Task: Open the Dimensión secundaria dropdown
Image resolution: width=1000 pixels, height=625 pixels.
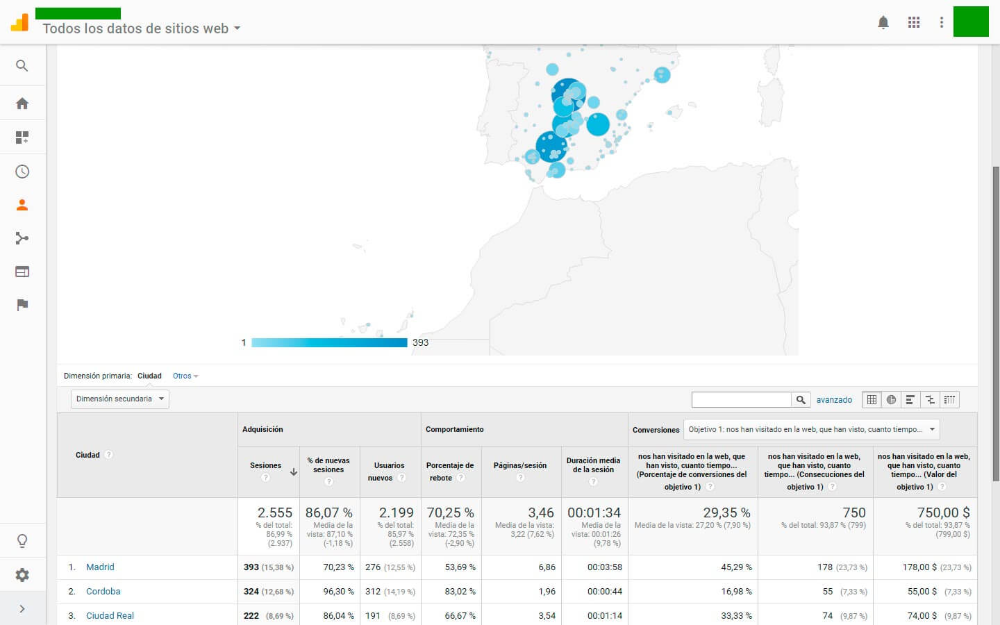Action: [x=120, y=399]
